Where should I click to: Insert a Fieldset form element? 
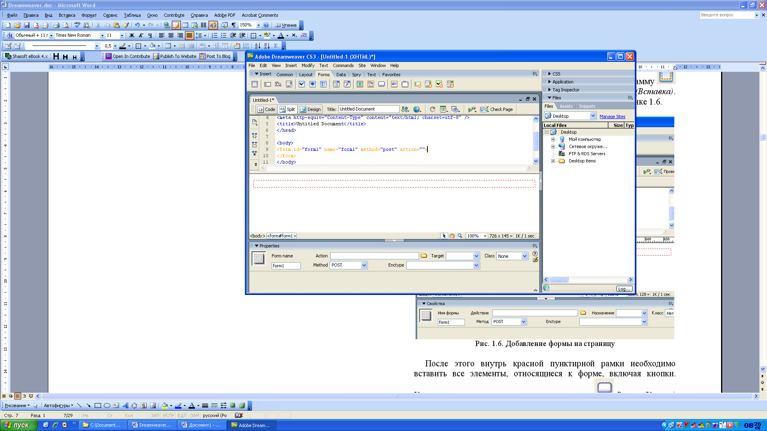405,84
